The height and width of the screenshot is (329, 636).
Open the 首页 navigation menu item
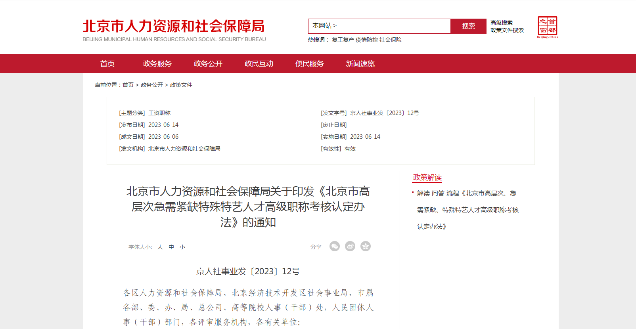(107, 64)
